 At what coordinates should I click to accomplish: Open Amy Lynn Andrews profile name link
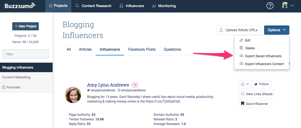coord(108,85)
